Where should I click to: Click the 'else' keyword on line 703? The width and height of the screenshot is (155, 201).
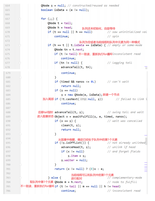[55, 178]
